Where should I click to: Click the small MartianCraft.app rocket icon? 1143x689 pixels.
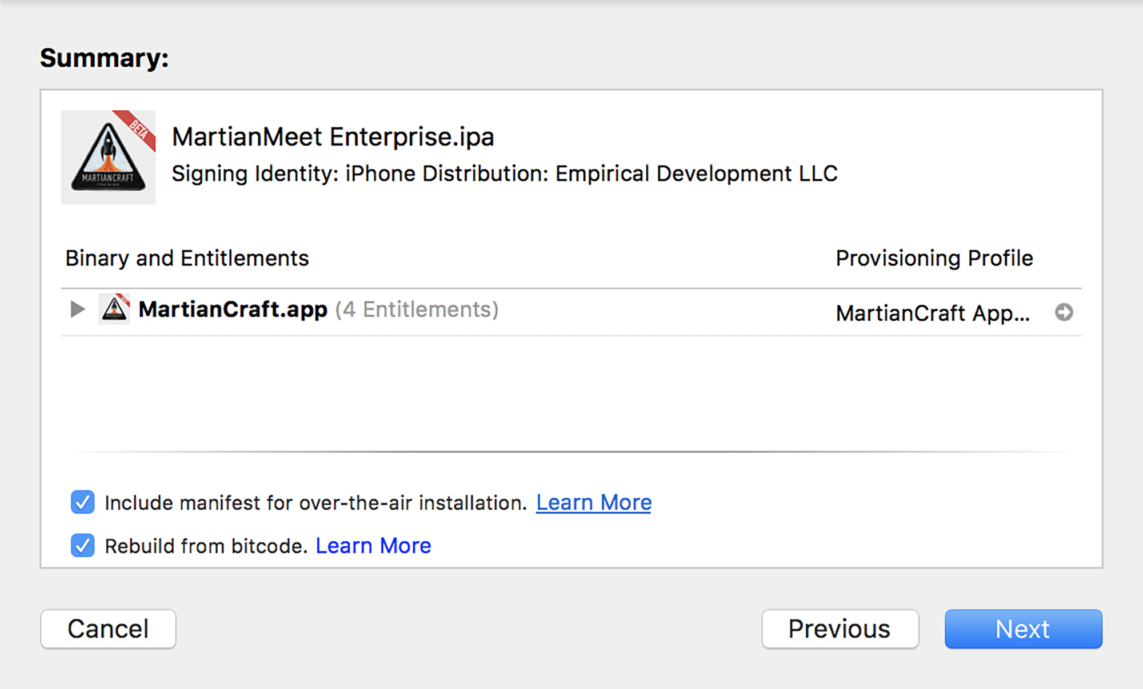click(x=114, y=309)
